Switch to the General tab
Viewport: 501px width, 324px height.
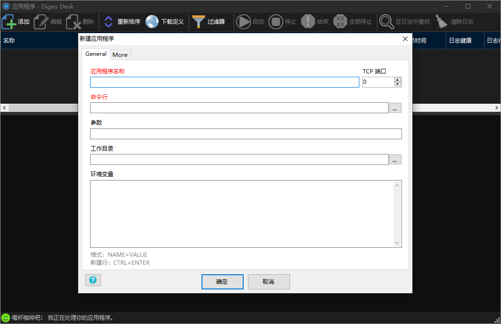96,54
